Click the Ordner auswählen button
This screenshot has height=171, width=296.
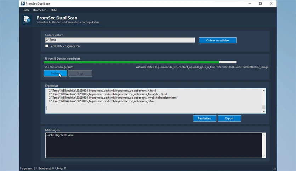pos(217,40)
